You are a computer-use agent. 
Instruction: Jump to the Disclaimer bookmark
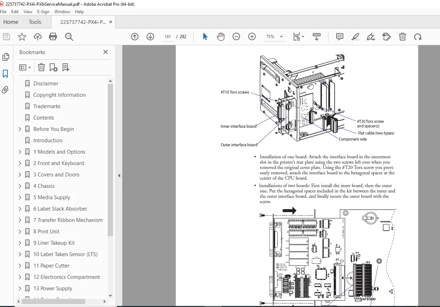click(46, 84)
